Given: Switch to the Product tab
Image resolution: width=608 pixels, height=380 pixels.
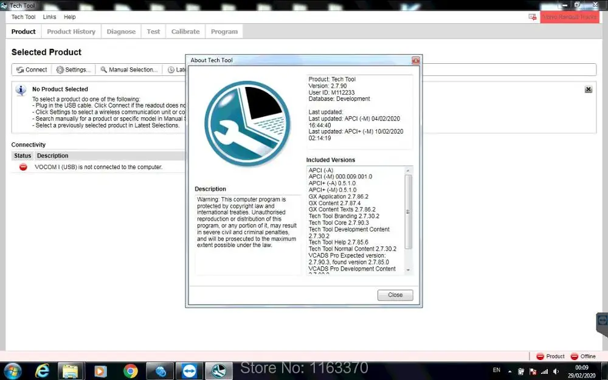Looking at the screenshot, I should tap(23, 32).
